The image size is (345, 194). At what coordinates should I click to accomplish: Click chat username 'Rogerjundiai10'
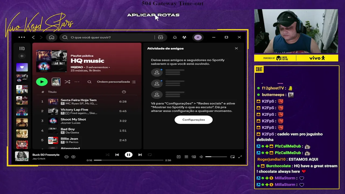tap(271, 159)
